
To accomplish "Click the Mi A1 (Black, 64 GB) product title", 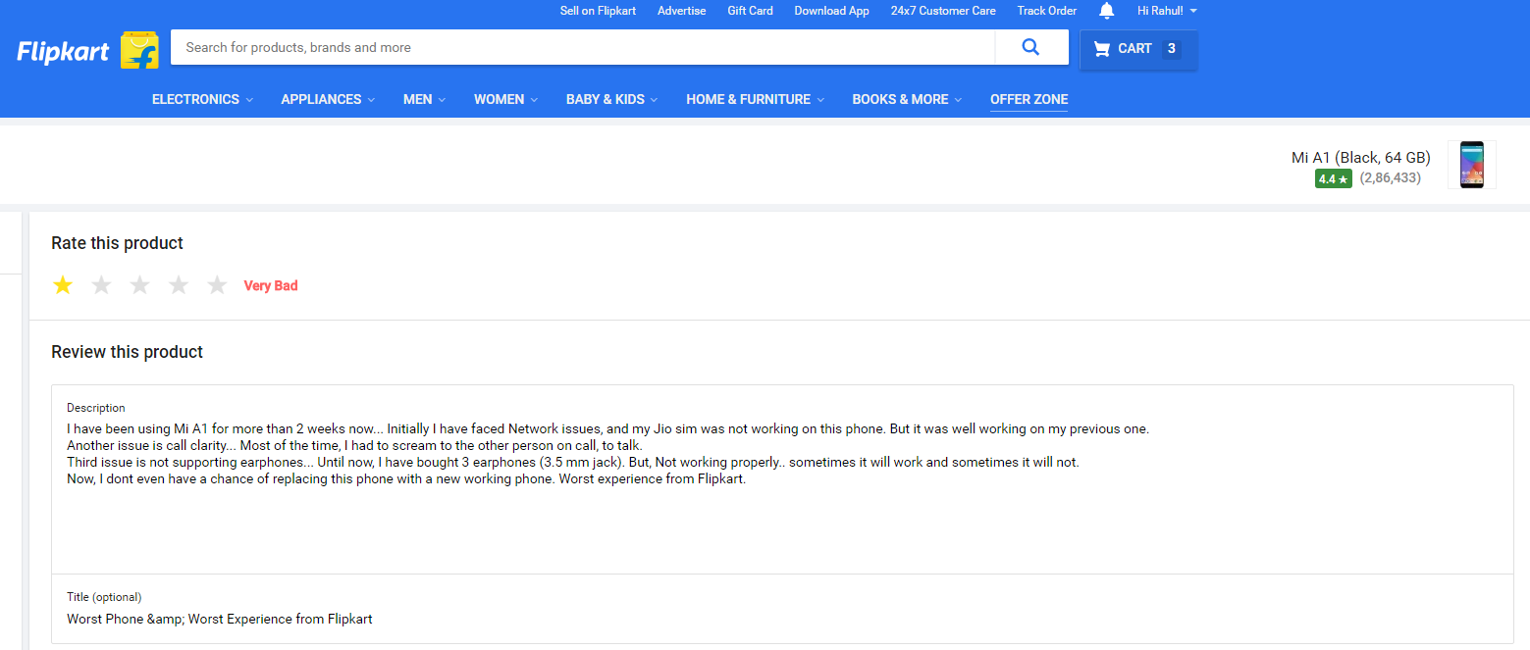I will pyautogui.click(x=1360, y=157).
